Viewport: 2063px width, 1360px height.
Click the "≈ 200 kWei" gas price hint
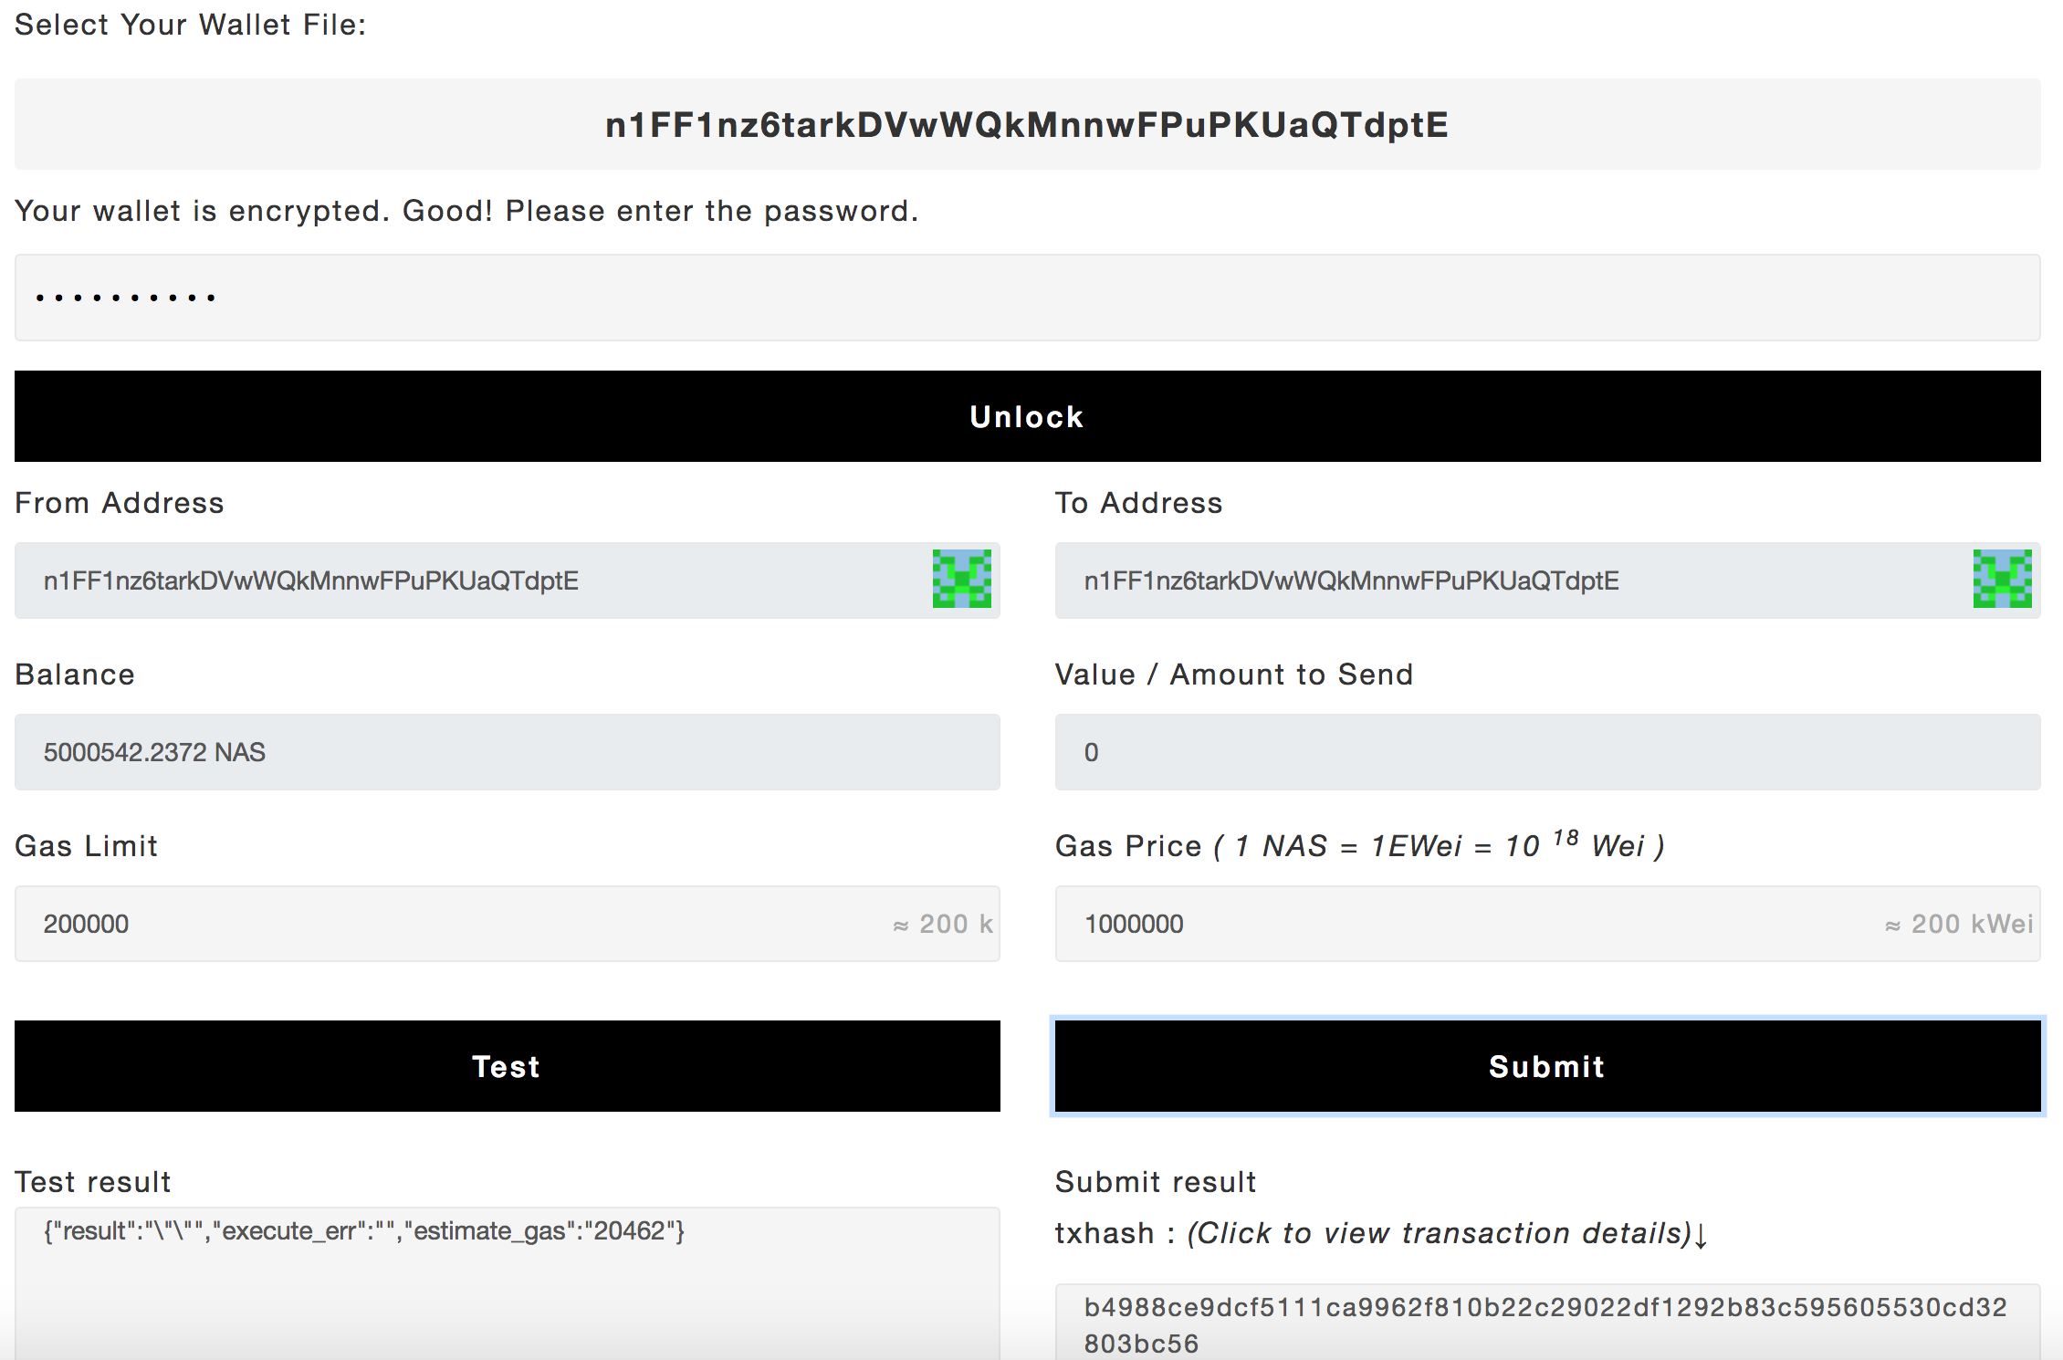1959,924
